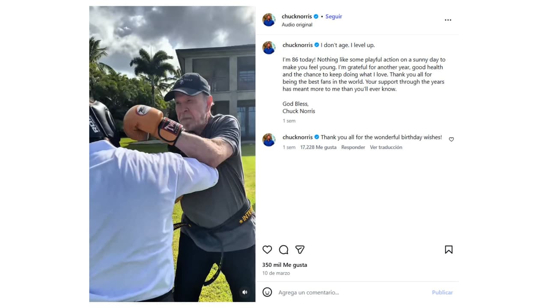Screen dimensions: 548x308
Task: Open the Audio original link
Action: pos(297,25)
